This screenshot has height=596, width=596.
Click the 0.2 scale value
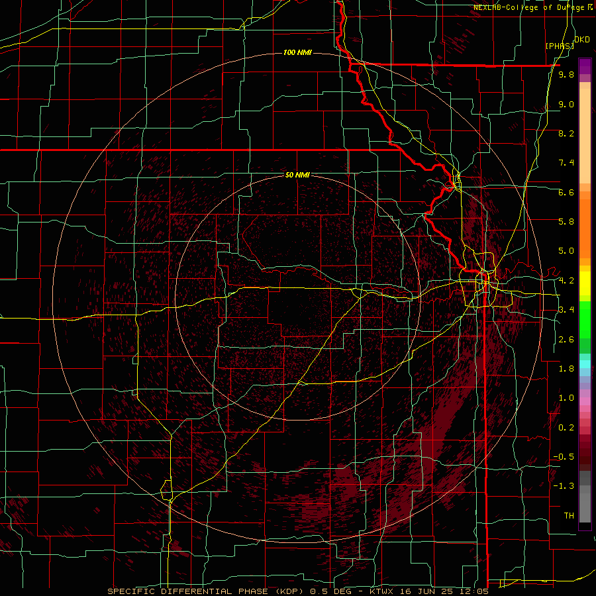566,428
